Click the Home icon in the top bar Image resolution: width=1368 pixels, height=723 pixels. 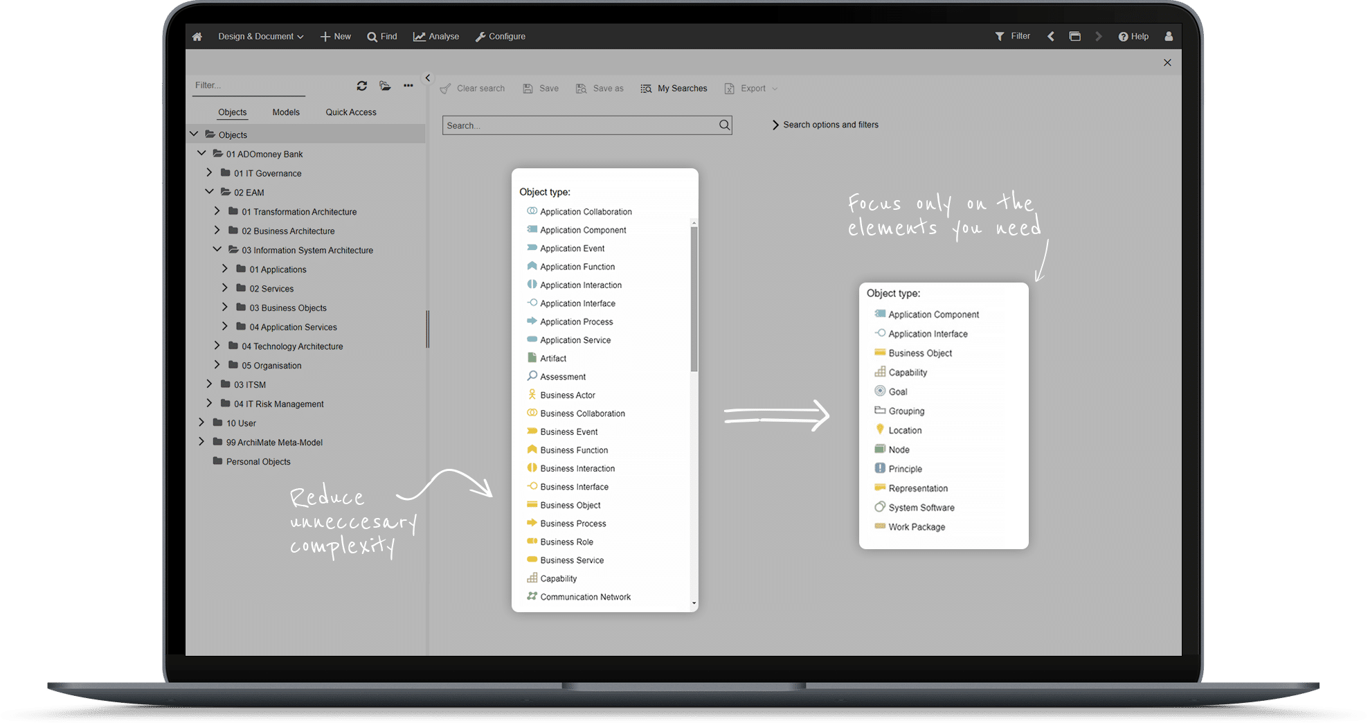point(197,36)
